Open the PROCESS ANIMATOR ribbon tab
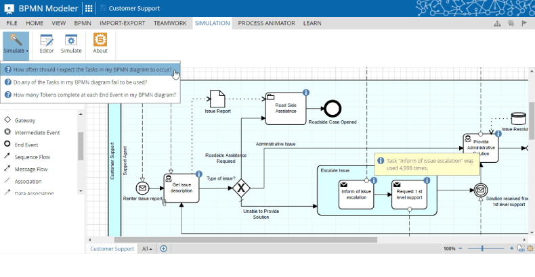 pyautogui.click(x=266, y=23)
